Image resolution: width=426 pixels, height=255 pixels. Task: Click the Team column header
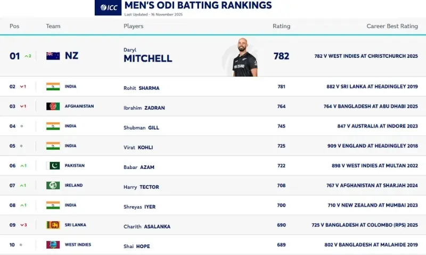(x=53, y=26)
